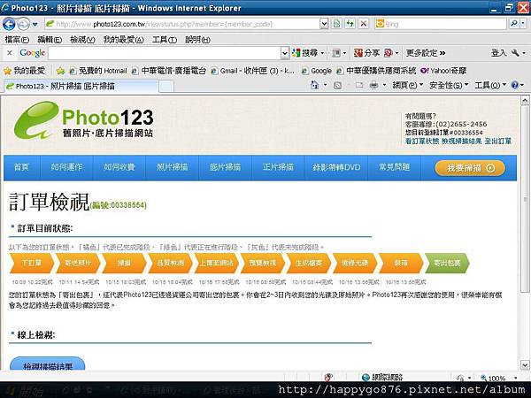Screen dimensions: 531x398
Task: Open 錄影帶轉DVD in the navigation bar
Action: [336, 167]
